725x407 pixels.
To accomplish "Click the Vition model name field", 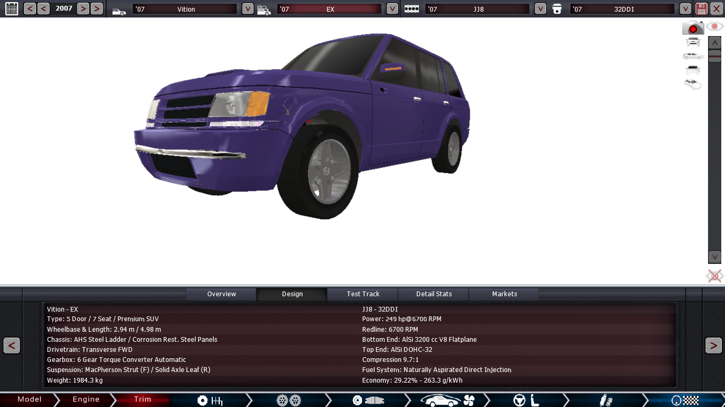I will (185, 9).
